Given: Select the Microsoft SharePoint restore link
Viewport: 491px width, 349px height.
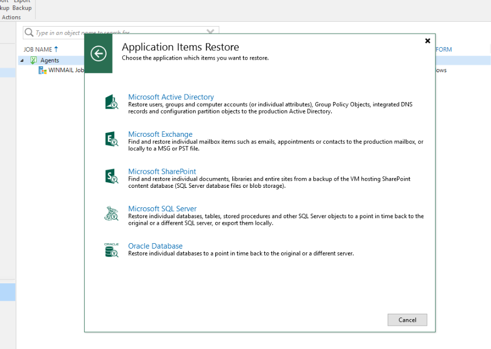Looking at the screenshot, I should [162, 172].
